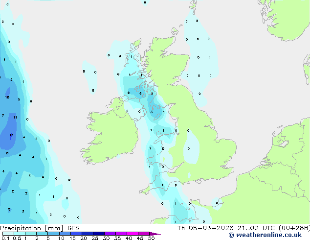Select the 20–25 mm legend color box
This screenshot has width=310, height=240.
[87, 234]
